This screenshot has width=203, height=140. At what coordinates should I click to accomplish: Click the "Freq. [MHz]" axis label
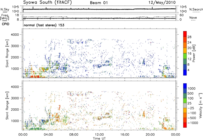5,17
